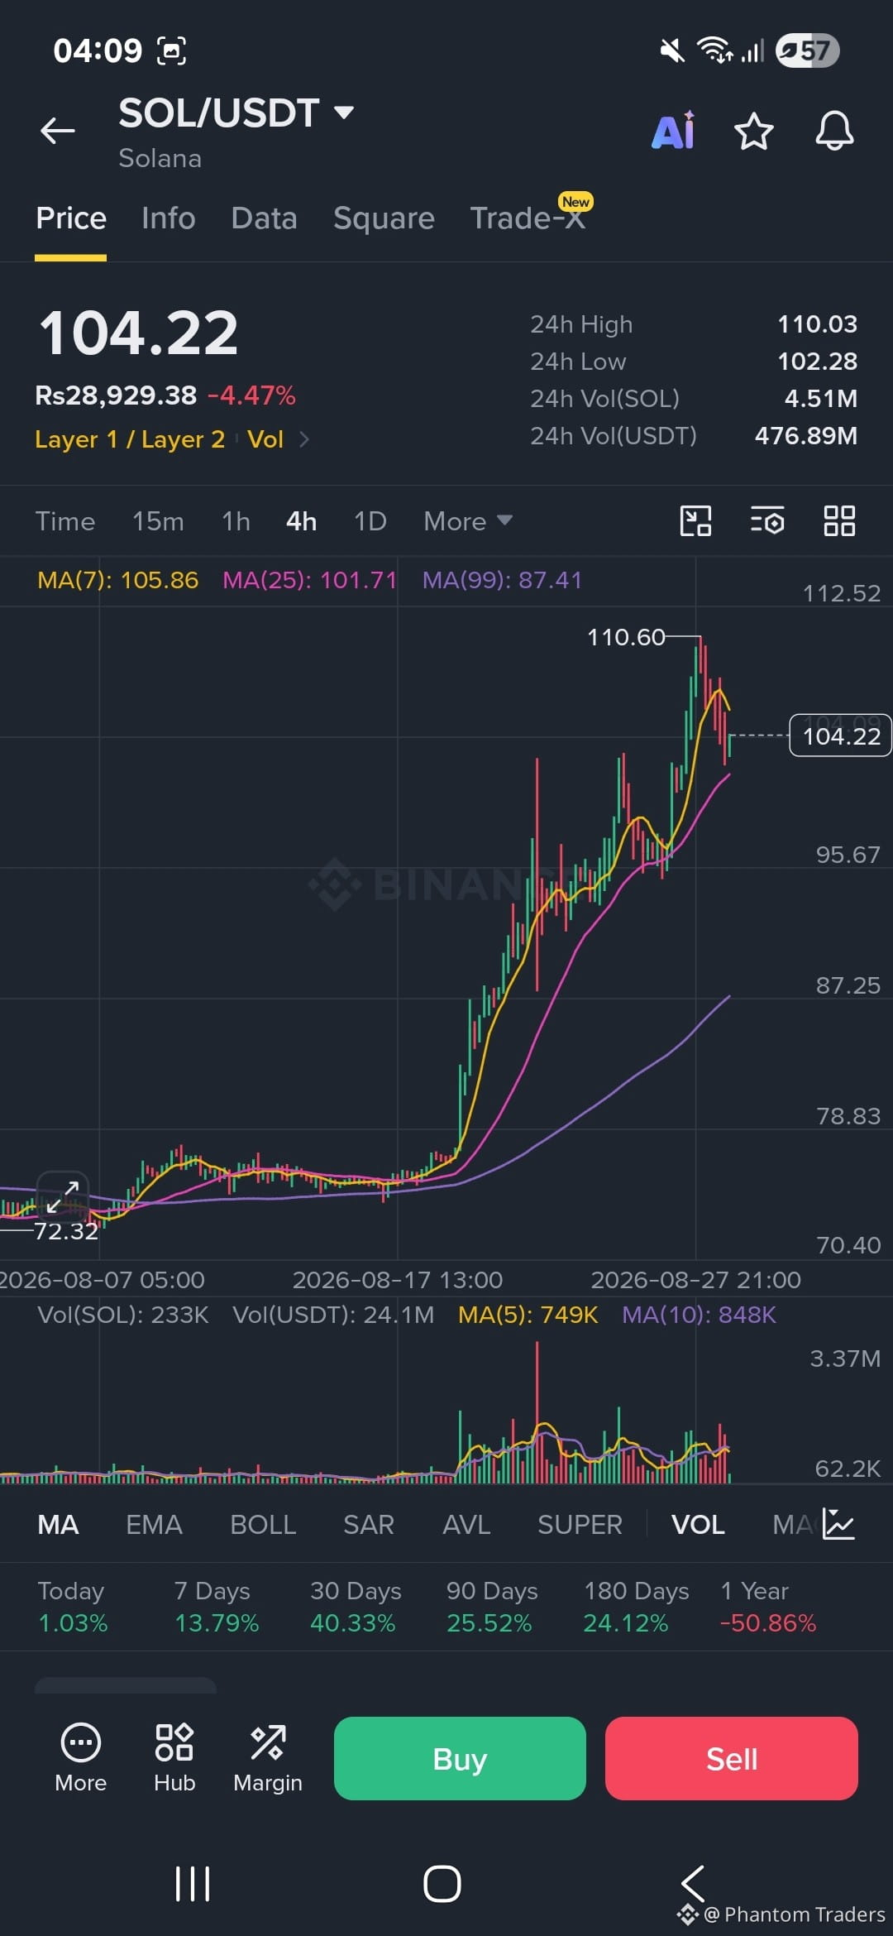Tap the 72.32 low marker
893x1936 pixels.
pyautogui.click(x=66, y=1231)
